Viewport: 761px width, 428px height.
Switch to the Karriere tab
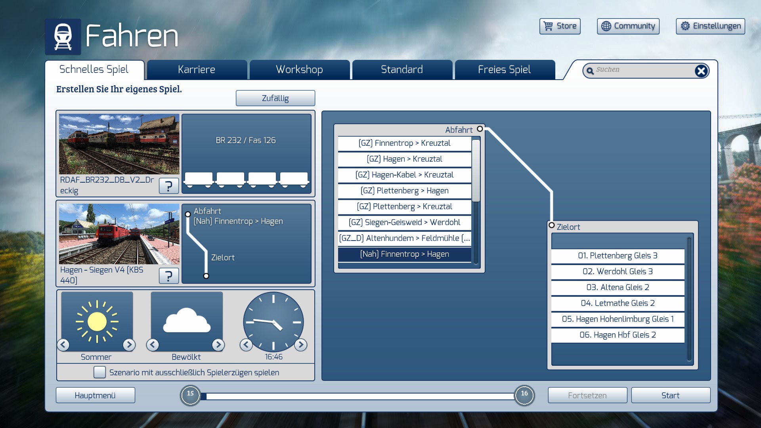point(197,70)
